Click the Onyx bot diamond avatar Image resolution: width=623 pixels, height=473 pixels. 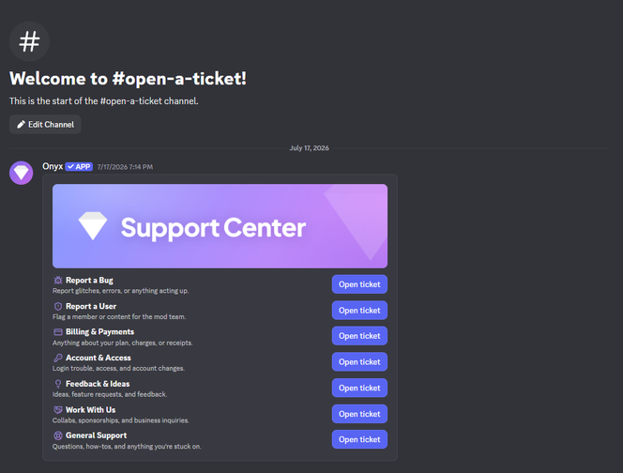point(21,173)
